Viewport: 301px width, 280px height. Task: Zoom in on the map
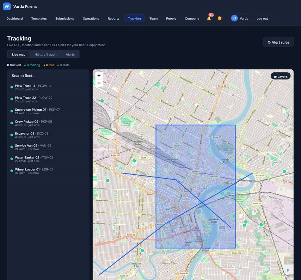(x=99, y=76)
